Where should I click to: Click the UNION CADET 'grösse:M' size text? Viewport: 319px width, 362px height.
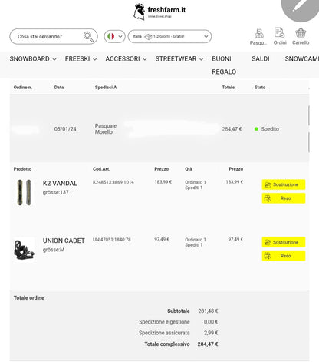click(x=54, y=250)
